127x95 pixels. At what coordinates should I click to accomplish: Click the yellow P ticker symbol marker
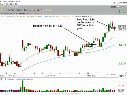click(2, 10)
